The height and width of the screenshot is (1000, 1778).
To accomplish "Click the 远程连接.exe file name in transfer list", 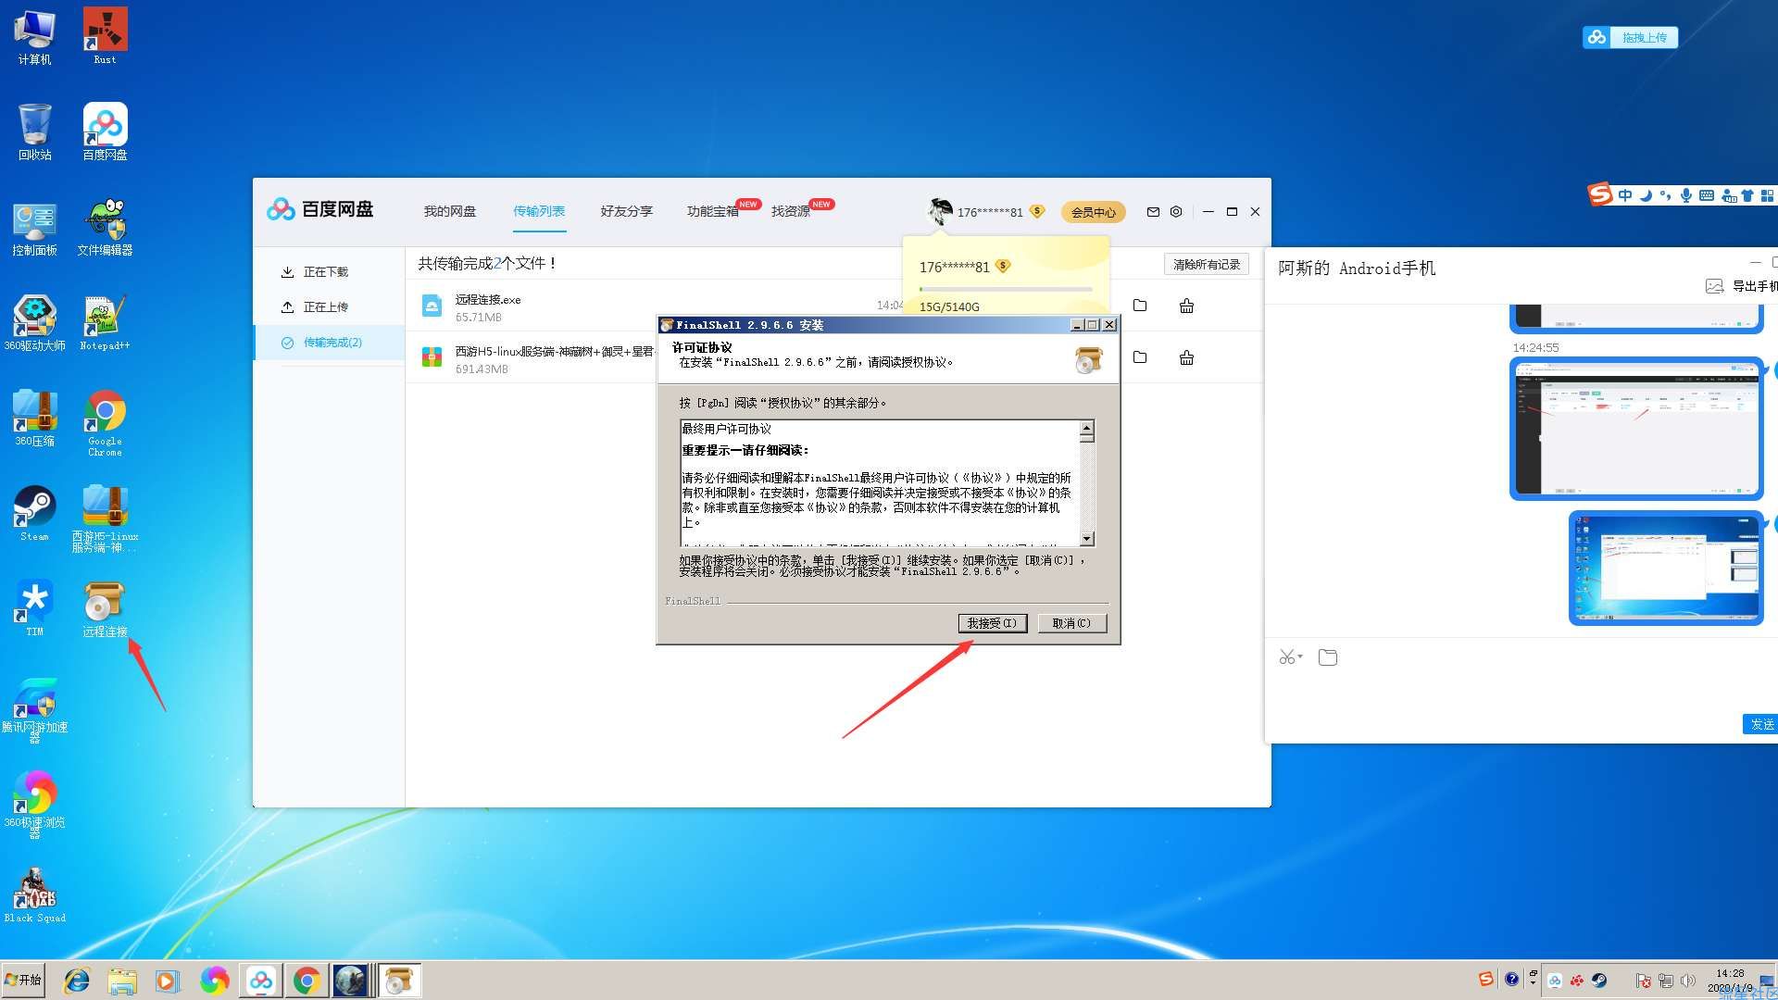I will [488, 300].
